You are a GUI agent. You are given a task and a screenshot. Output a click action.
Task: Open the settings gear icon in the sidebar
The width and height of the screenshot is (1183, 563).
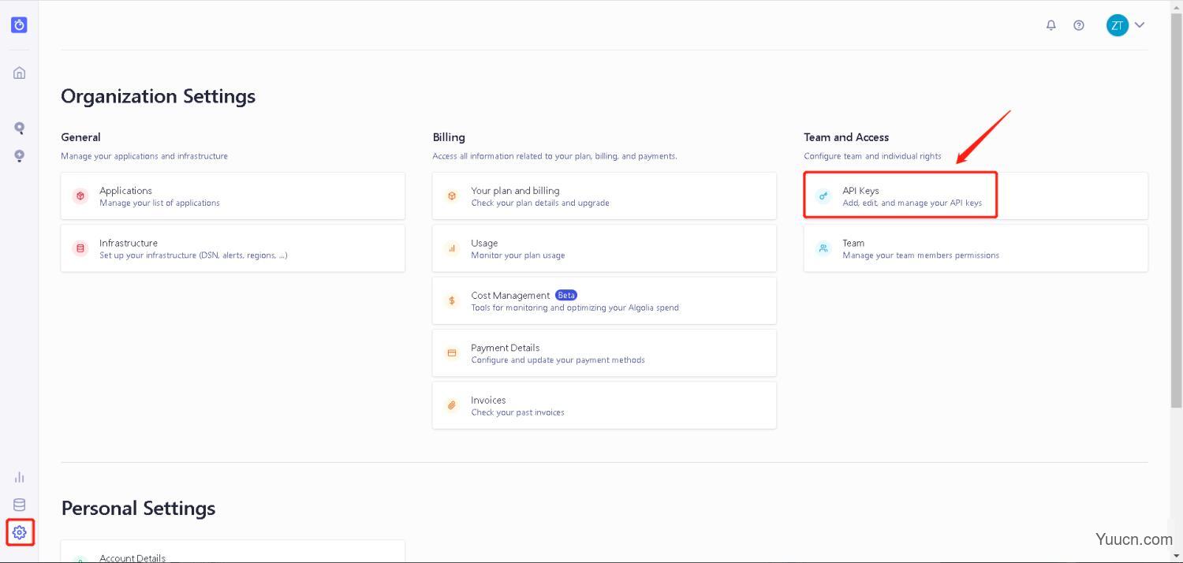pyautogui.click(x=20, y=532)
